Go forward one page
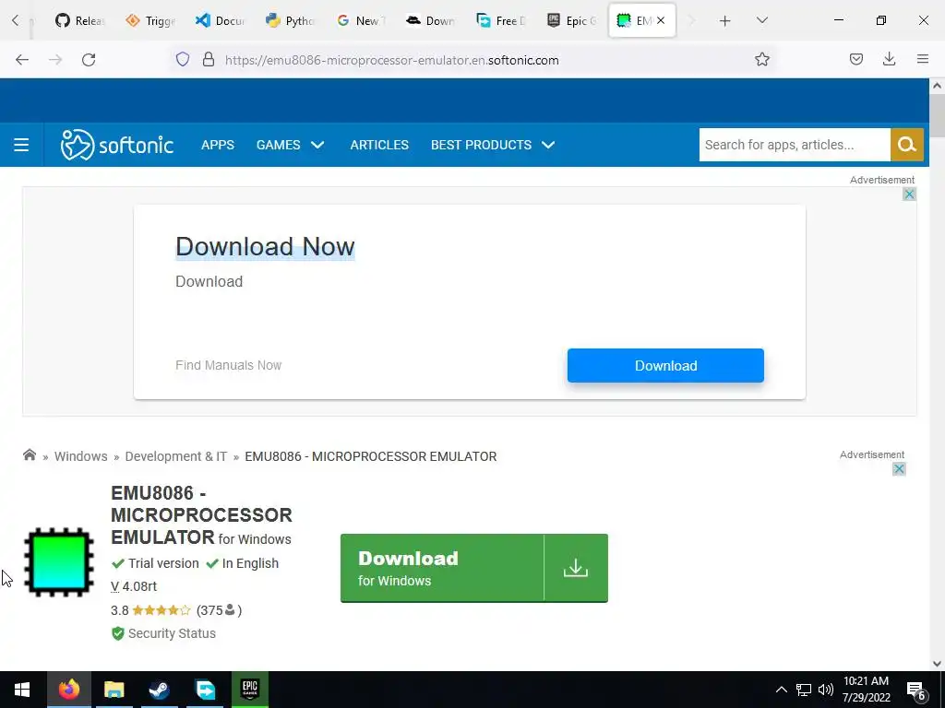This screenshot has width=945, height=708. [55, 60]
